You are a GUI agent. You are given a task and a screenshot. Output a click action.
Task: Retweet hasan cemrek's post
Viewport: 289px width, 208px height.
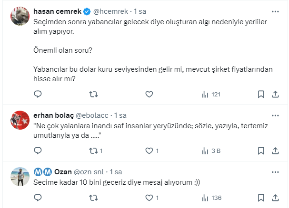[x=94, y=95]
